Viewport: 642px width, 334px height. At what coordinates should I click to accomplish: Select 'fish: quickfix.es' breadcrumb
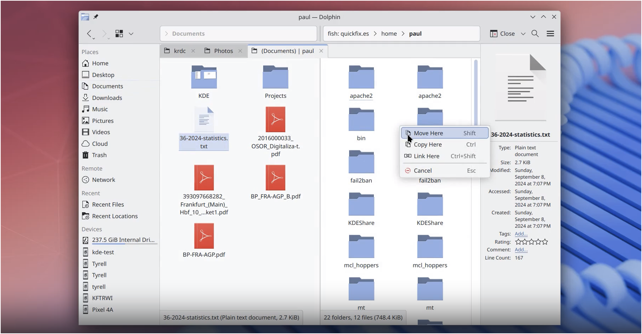tap(348, 34)
